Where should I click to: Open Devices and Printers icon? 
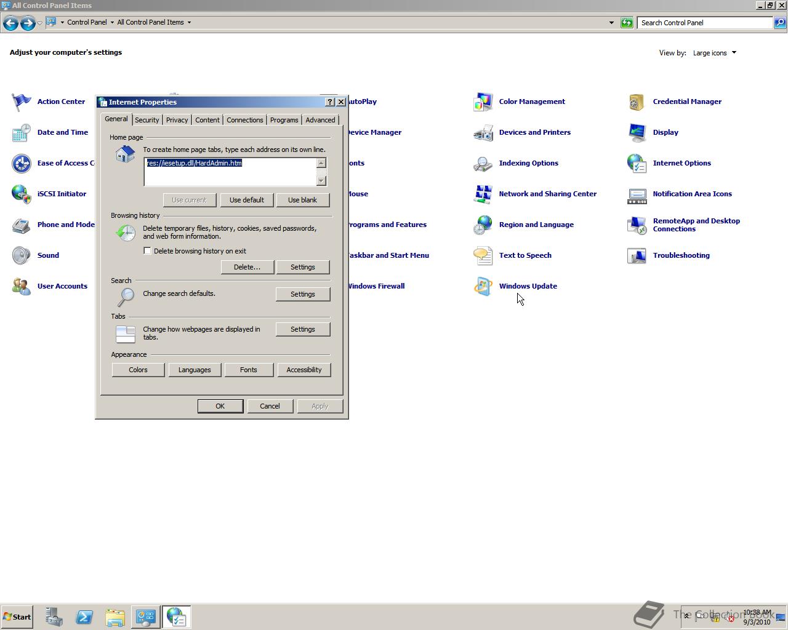(483, 132)
